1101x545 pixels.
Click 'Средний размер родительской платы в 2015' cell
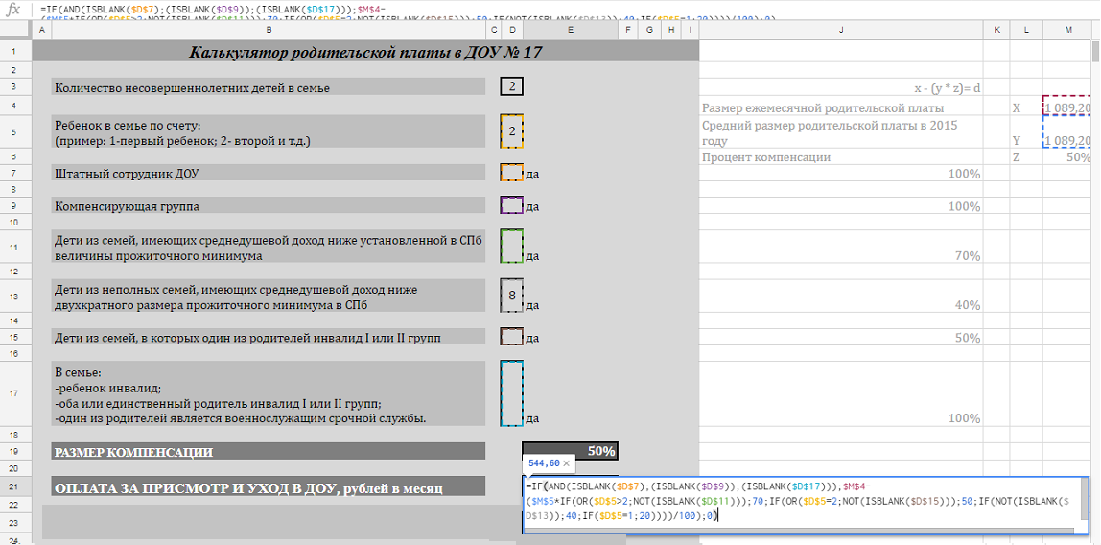click(x=841, y=132)
